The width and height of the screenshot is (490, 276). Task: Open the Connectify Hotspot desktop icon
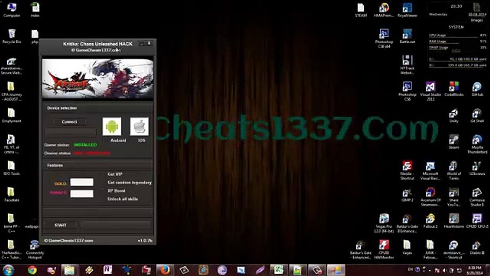(x=35, y=249)
